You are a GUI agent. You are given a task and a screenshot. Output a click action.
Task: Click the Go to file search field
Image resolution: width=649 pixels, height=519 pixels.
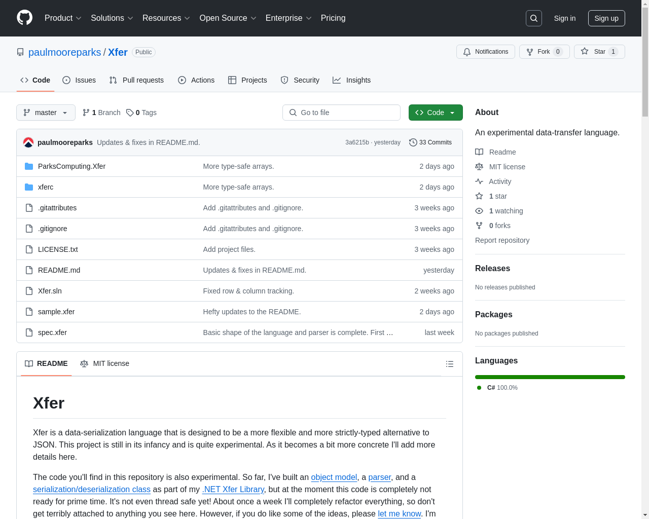[x=341, y=113]
